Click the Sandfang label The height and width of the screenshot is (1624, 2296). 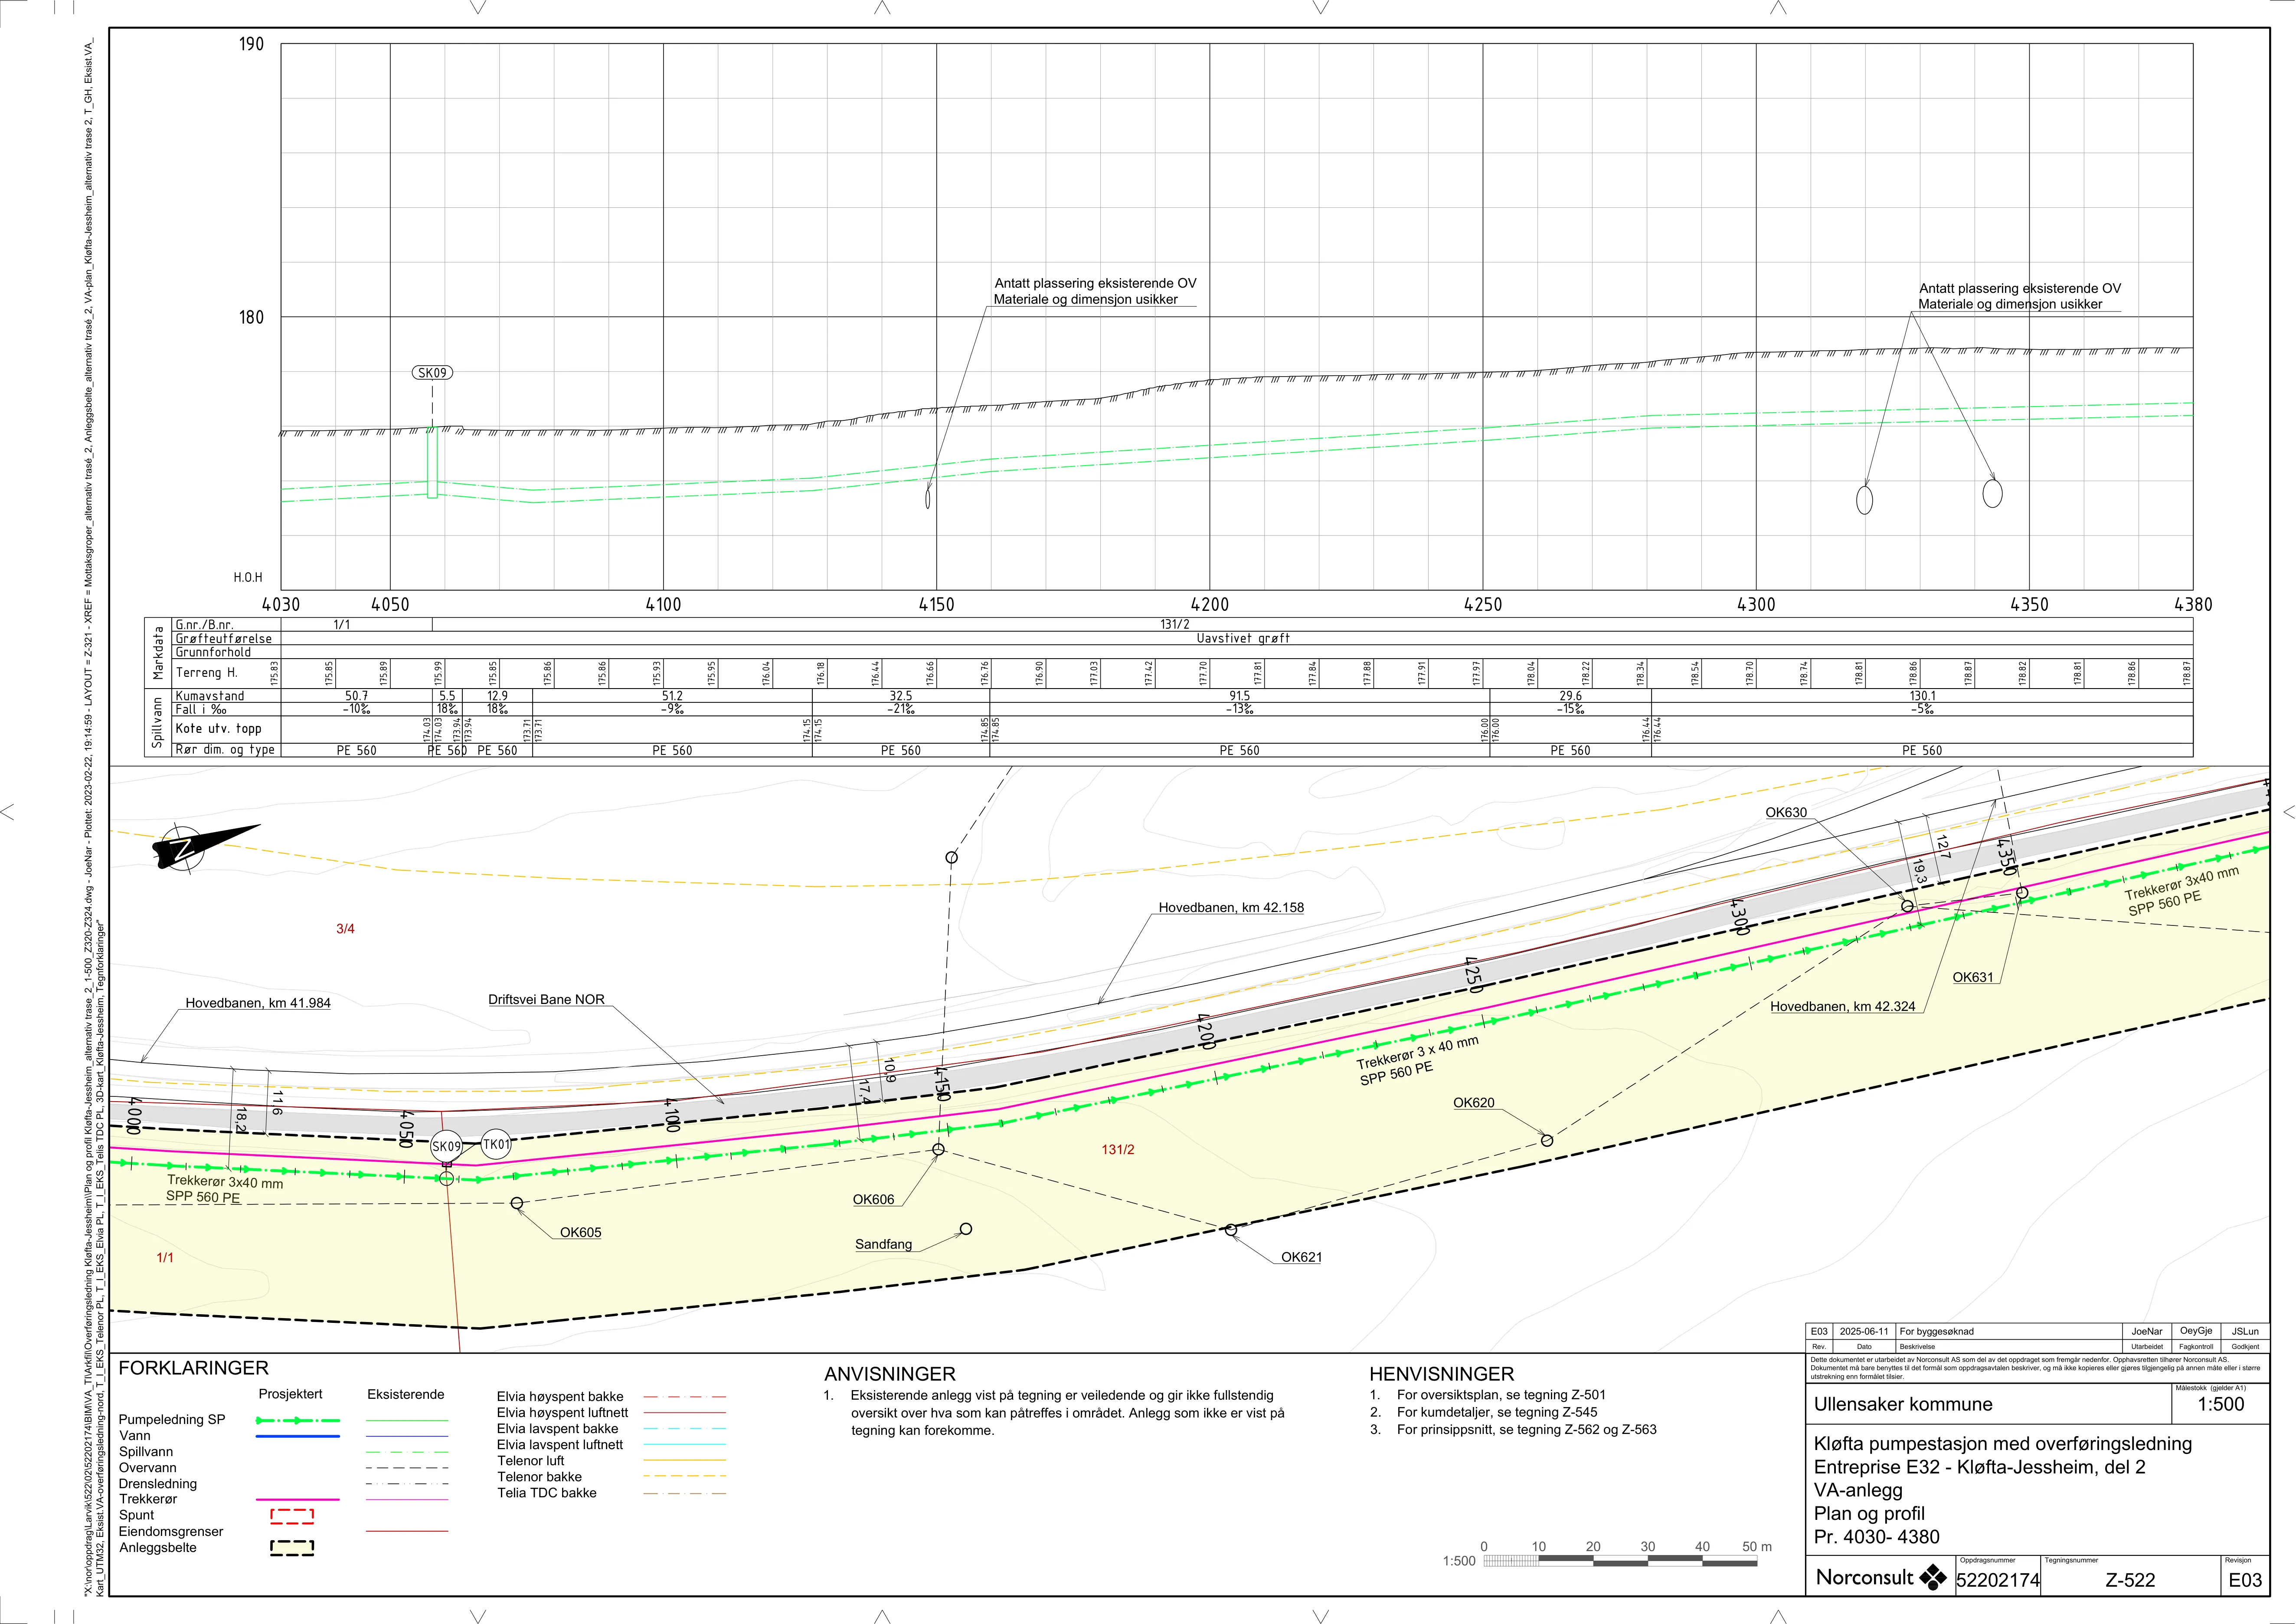pos(884,1245)
